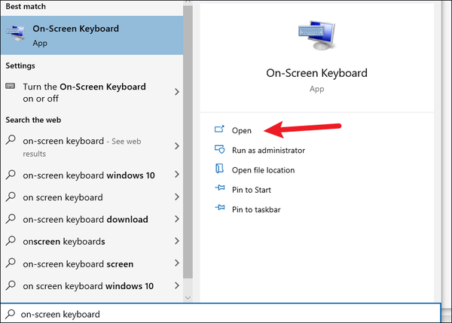Expand the 'on-screen keyboard windows 10' suggestion arrow

pos(177,175)
